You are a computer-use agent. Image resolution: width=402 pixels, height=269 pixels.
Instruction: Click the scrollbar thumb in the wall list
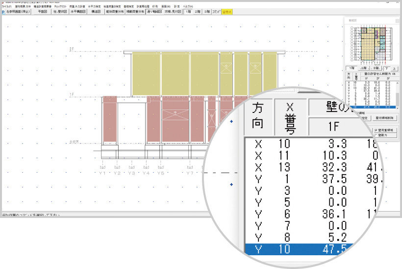(x=398, y=100)
